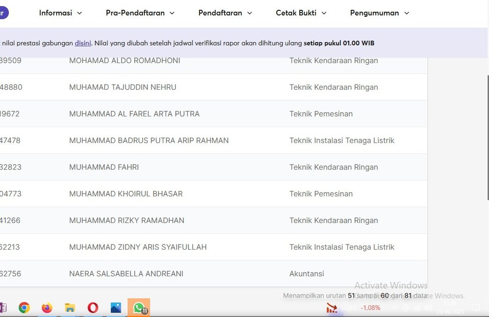Select the name MUHAMMAD ZIDNY ARIS SYAIFULLAH
Viewport: 489px width, 317px height.
click(x=138, y=247)
